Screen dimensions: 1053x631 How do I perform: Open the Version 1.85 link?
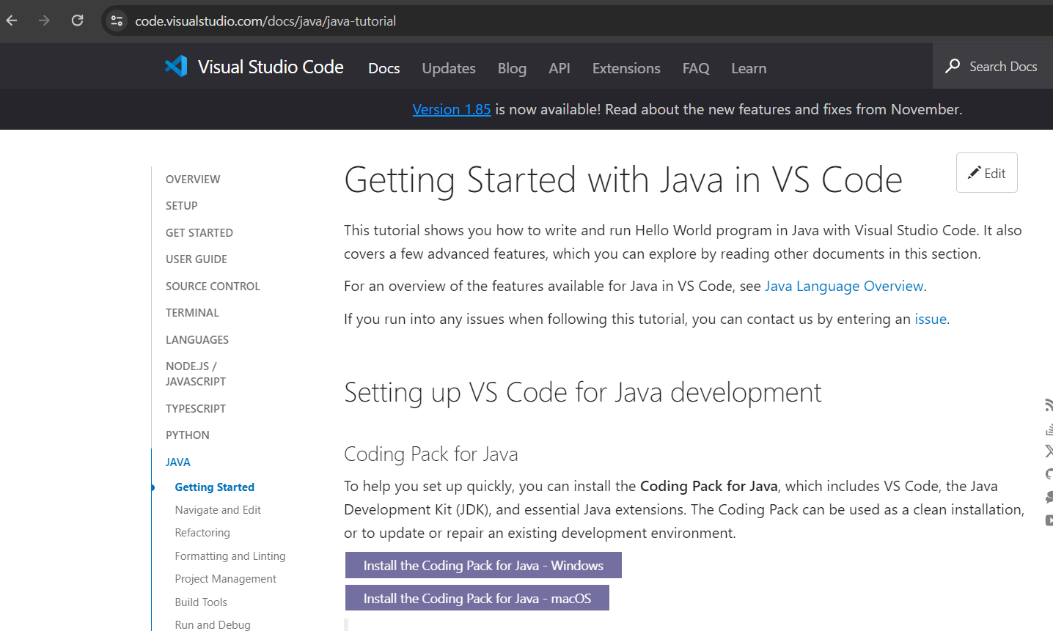pos(452,109)
